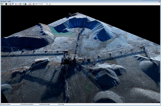Click the globe icon in toolbar
This screenshot has width=161, height=106.
[25, 4]
